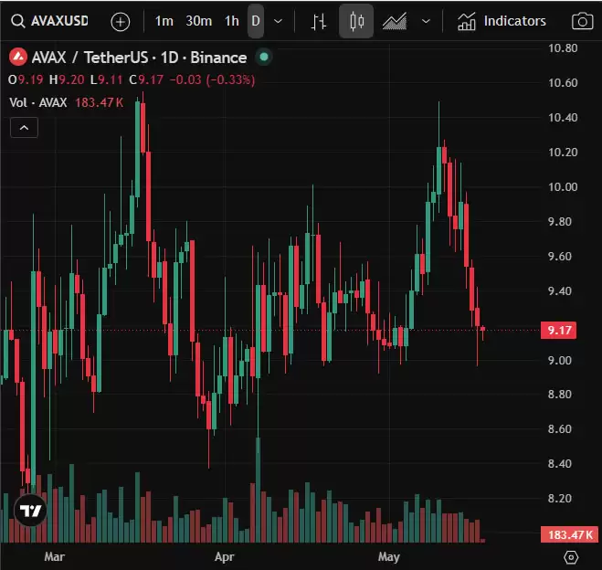The image size is (602, 570).
Task: Switch to the 30m timeframe
Action: tap(199, 21)
